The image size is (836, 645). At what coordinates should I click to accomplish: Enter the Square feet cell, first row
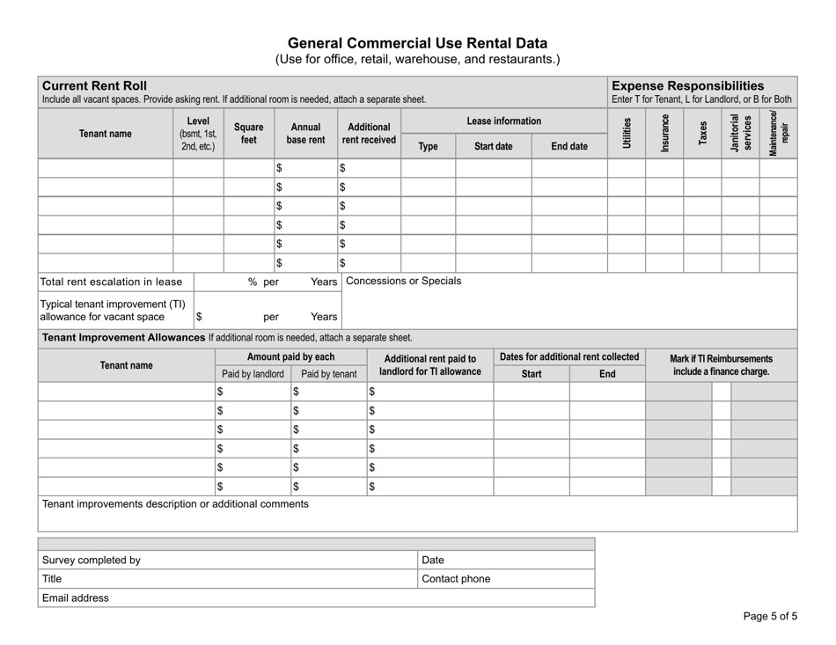tap(248, 166)
